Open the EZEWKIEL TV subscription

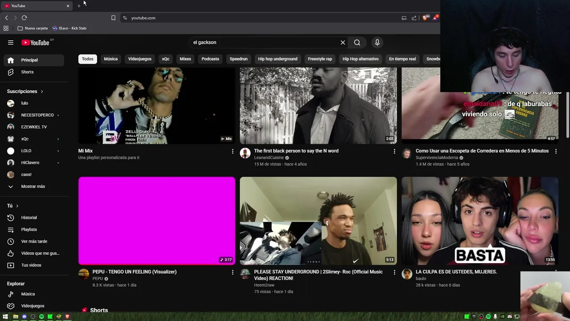(34, 127)
